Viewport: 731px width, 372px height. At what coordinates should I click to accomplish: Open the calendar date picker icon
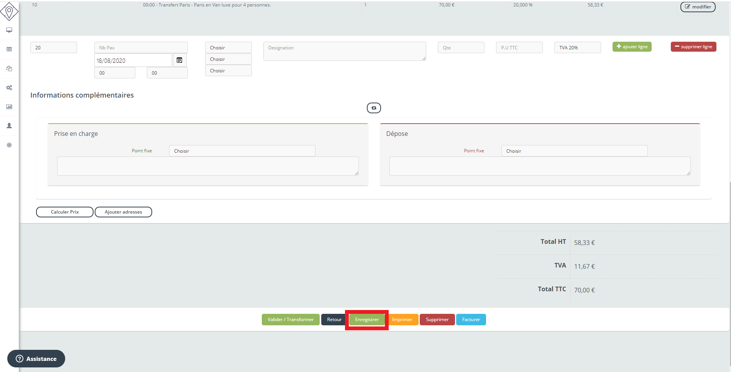(x=179, y=60)
